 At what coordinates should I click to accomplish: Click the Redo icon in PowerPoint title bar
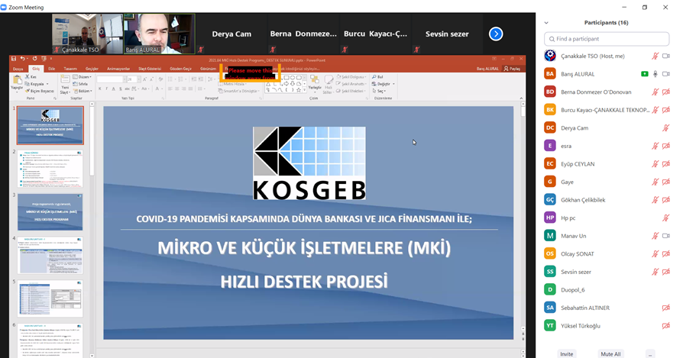pos(35,59)
